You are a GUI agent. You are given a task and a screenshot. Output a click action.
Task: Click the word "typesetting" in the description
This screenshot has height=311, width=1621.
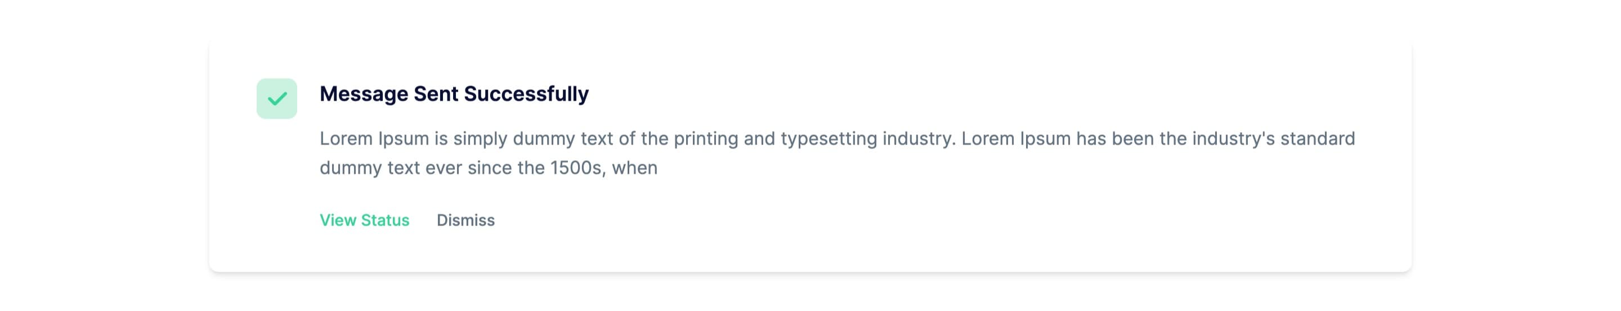click(828, 138)
